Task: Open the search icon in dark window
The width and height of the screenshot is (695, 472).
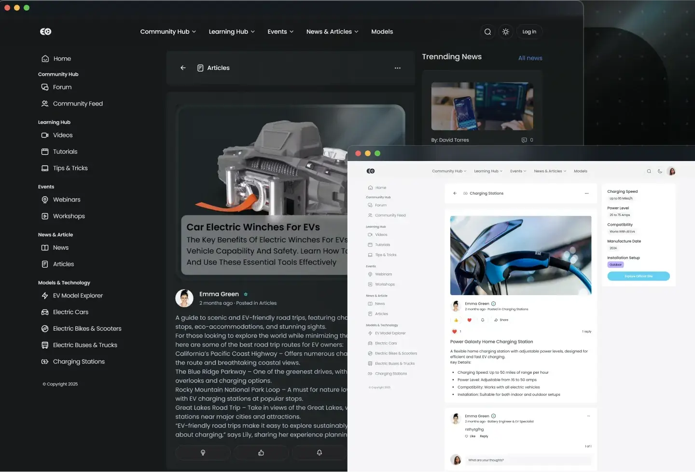Action: 487,32
